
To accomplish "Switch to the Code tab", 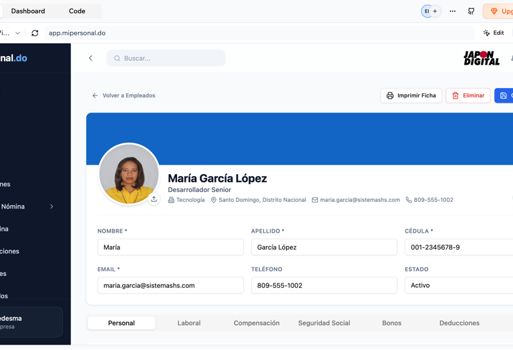I will click(77, 11).
